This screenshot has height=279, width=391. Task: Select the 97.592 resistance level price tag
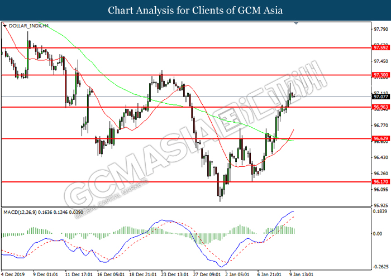(380, 47)
